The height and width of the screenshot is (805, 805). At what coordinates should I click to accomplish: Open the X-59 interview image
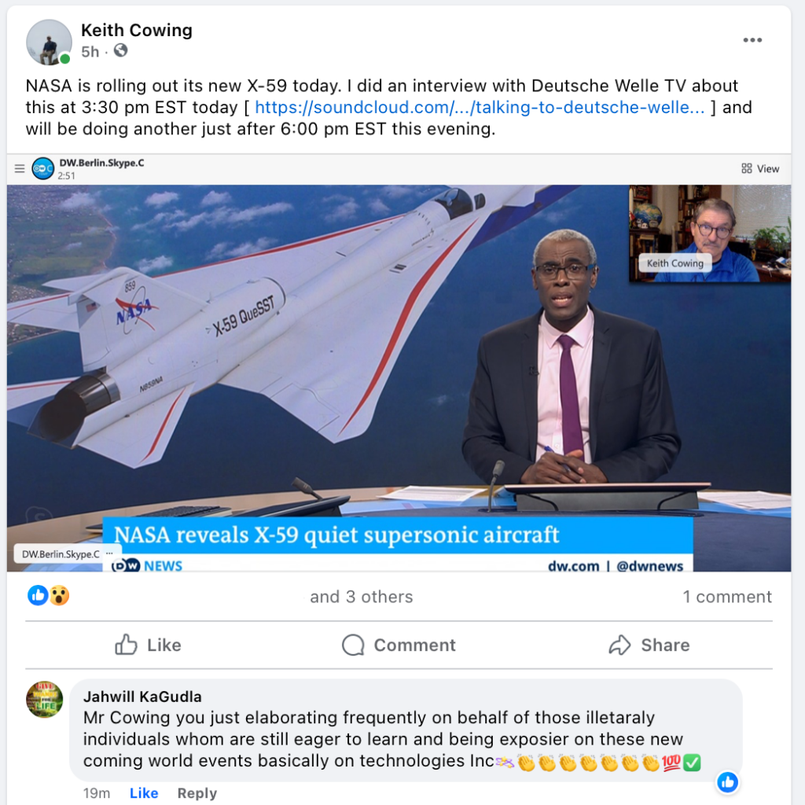(x=399, y=362)
